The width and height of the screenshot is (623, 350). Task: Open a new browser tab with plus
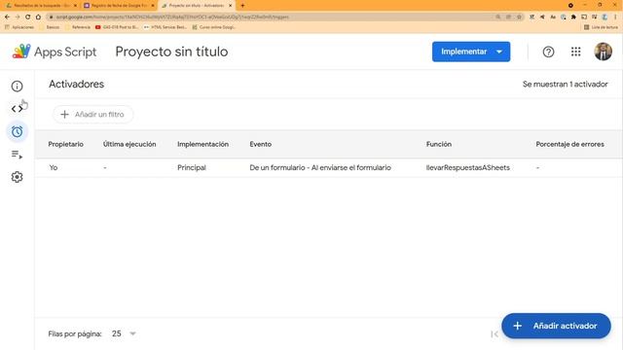(242, 6)
